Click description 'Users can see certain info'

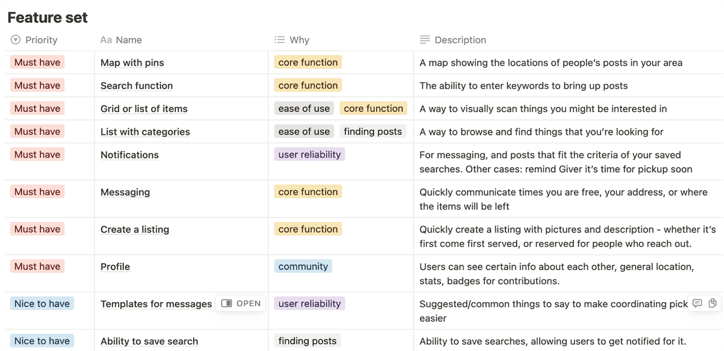[557, 274]
